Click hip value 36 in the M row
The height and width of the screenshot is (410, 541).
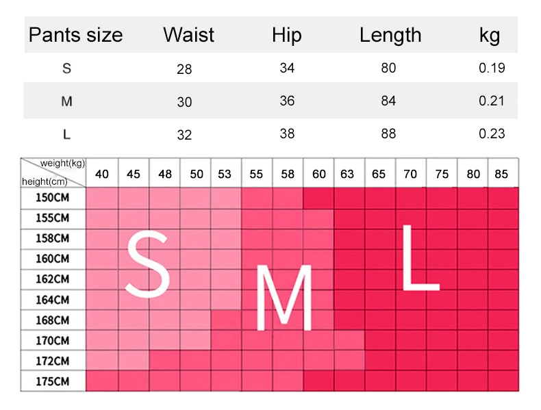[x=287, y=101]
